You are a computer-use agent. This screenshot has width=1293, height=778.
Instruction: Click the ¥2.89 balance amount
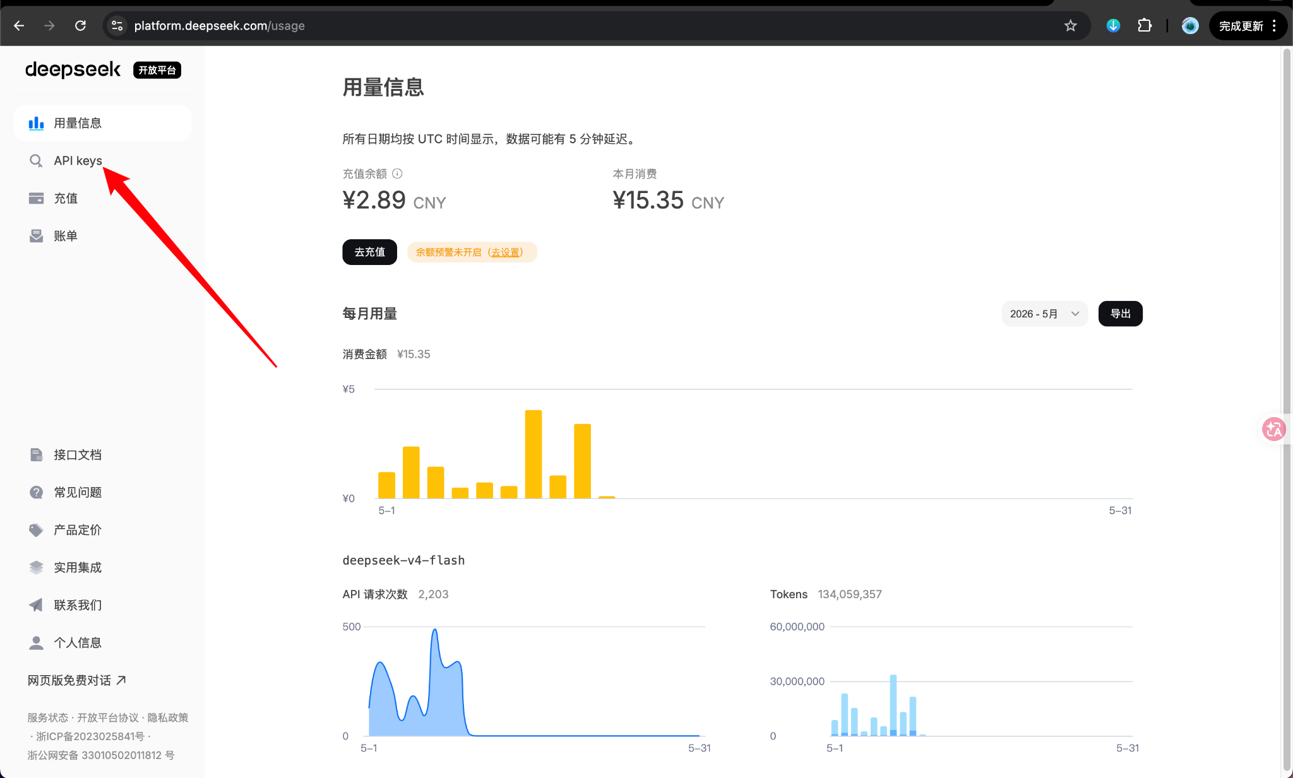pyautogui.click(x=374, y=201)
